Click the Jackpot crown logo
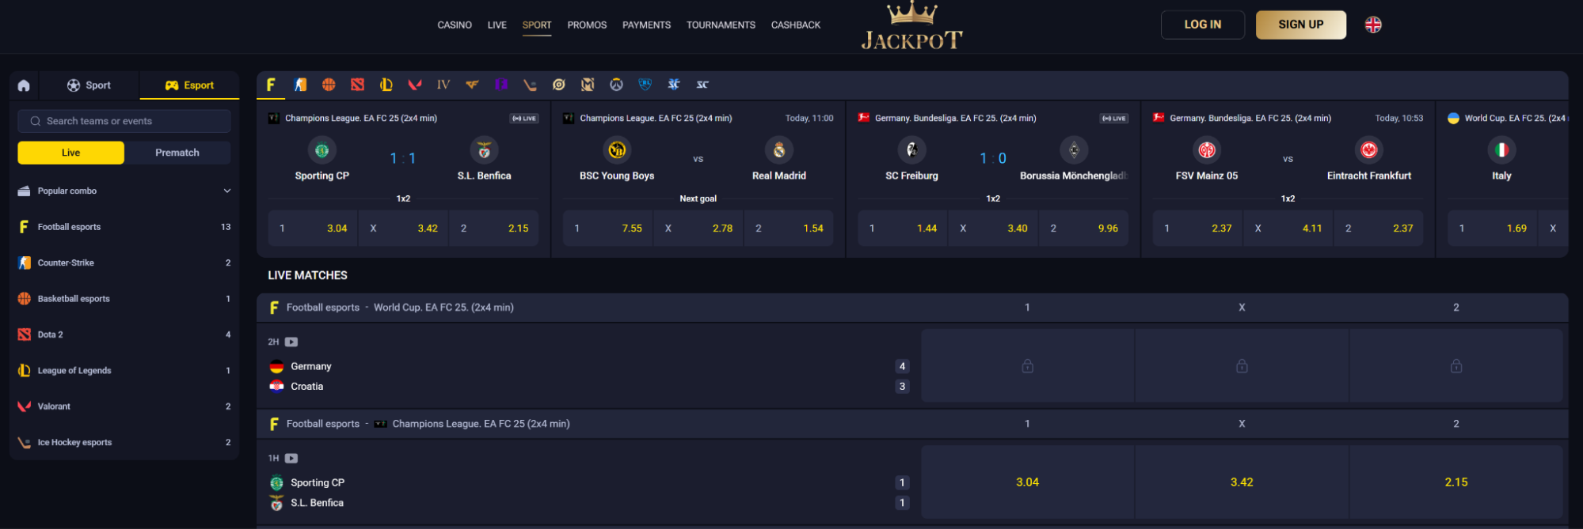The image size is (1583, 529). pyautogui.click(x=912, y=26)
